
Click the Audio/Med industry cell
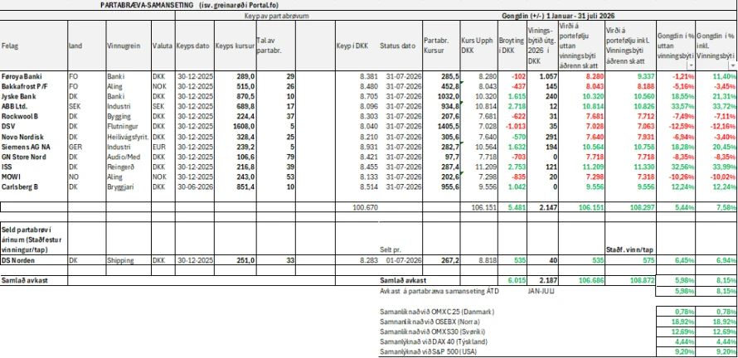128,156
